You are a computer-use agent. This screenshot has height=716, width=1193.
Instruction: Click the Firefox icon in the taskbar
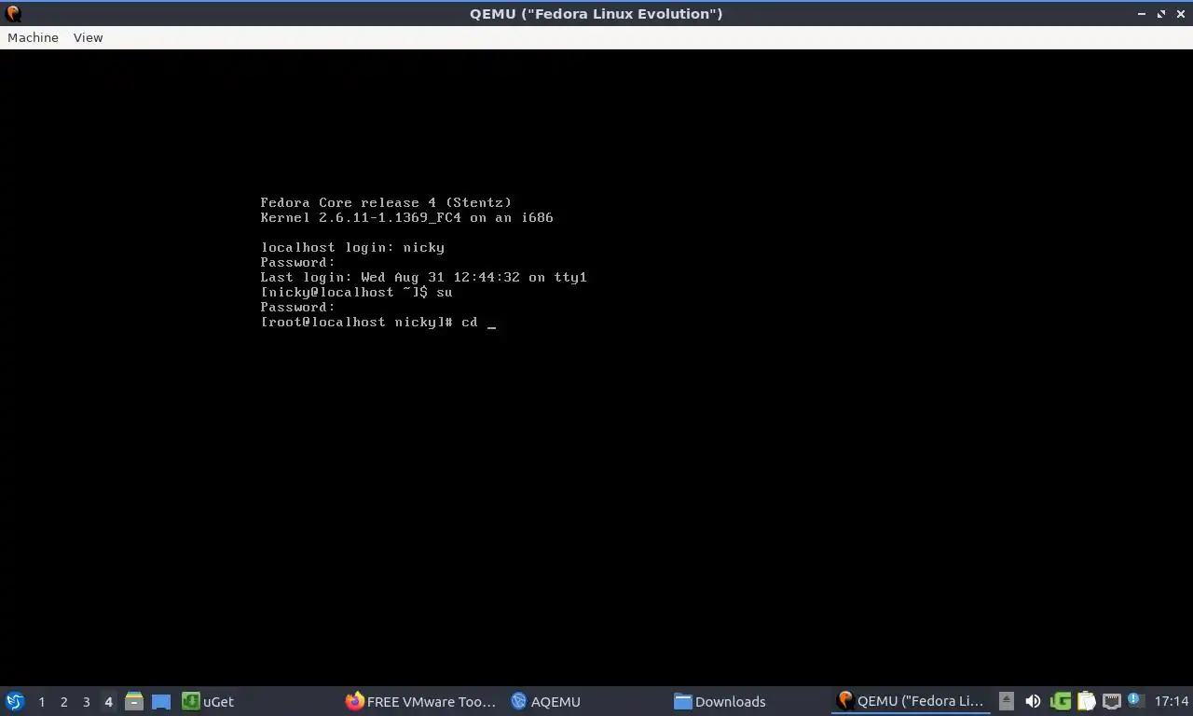(354, 701)
